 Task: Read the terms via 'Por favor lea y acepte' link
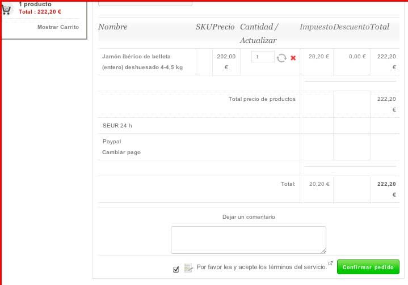coord(262,267)
